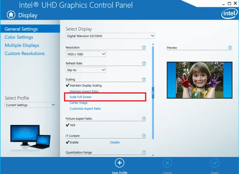
Task: Go to Custom Resolutions
Action: click(x=24, y=53)
